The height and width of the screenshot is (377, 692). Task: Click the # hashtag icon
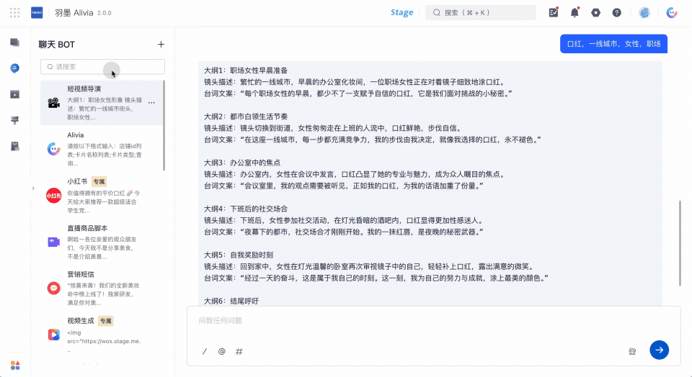point(239,351)
